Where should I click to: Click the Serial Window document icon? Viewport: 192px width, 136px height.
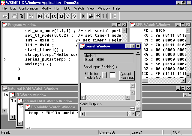coord(82,46)
